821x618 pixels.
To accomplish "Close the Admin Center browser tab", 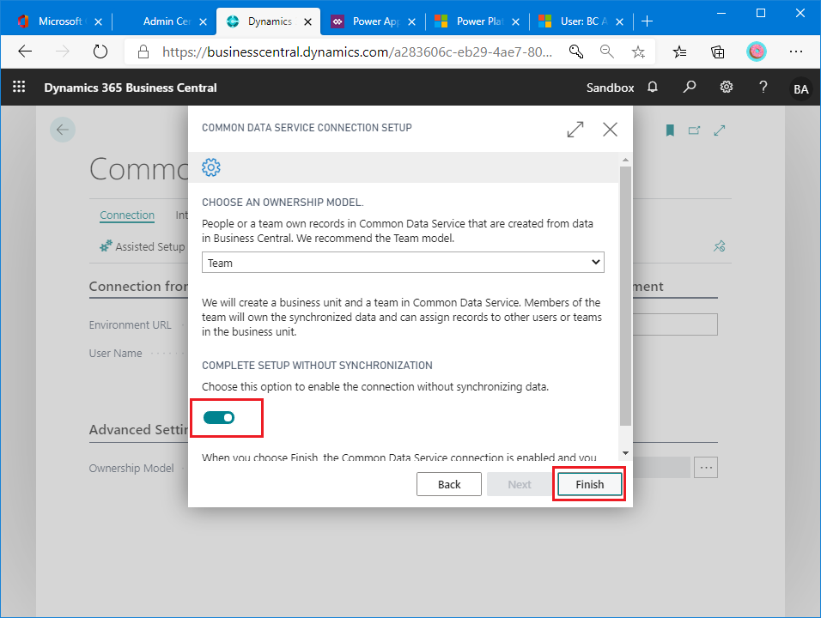I will tap(204, 21).
